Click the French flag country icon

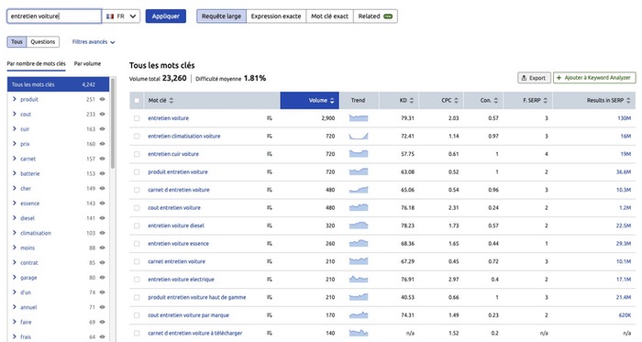110,17
